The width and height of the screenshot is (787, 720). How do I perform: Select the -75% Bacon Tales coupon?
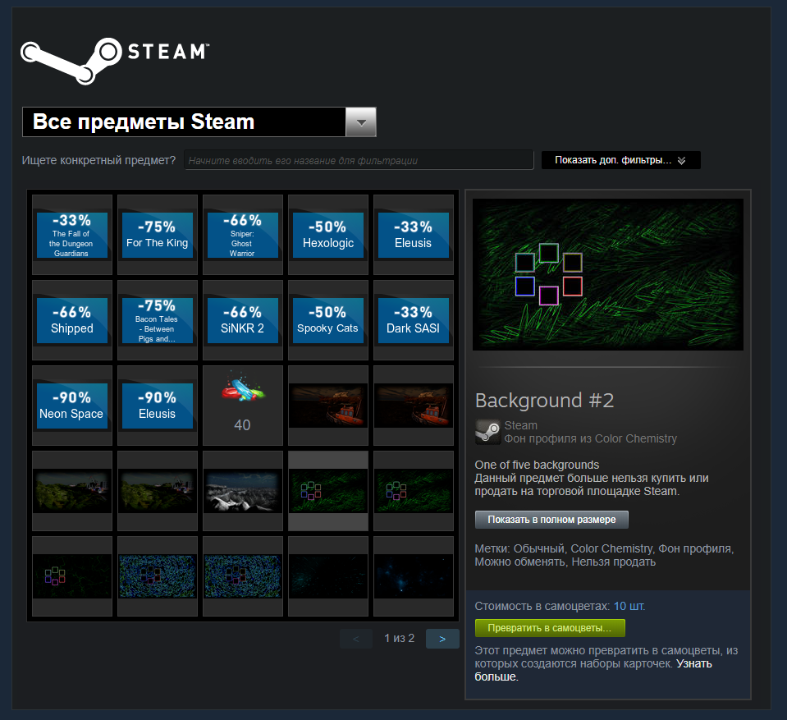[157, 320]
